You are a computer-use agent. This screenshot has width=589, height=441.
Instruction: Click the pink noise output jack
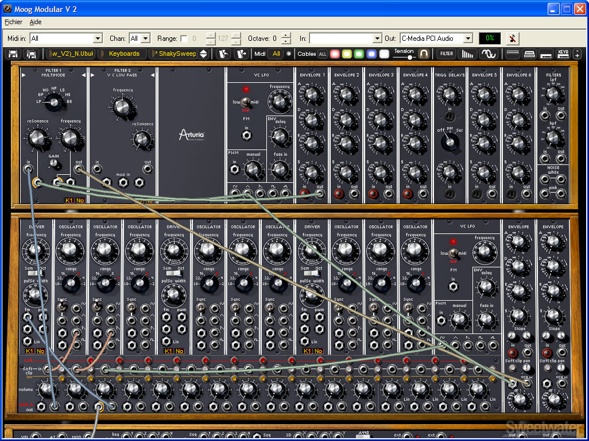click(x=561, y=194)
